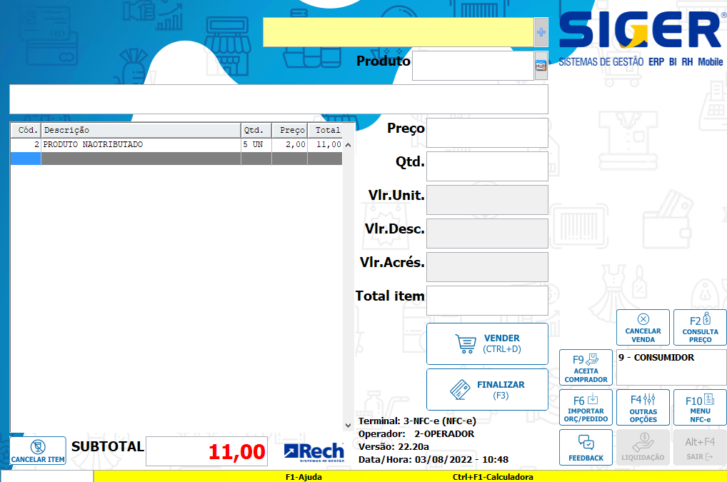Click the Vlr.Acrés. field
This screenshot has width=727, height=482.
point(487,267)
